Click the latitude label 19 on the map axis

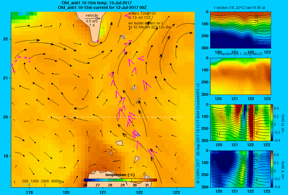pos(6,156)
